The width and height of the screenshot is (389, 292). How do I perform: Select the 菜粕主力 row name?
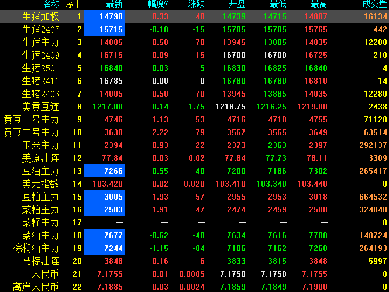coord(41,210)
